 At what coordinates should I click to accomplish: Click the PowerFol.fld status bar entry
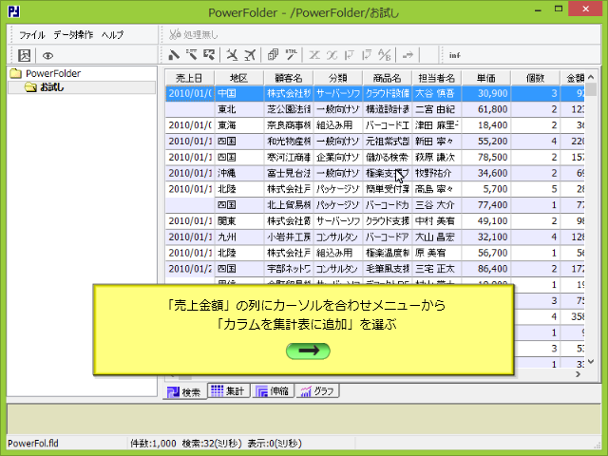(33, 444)
